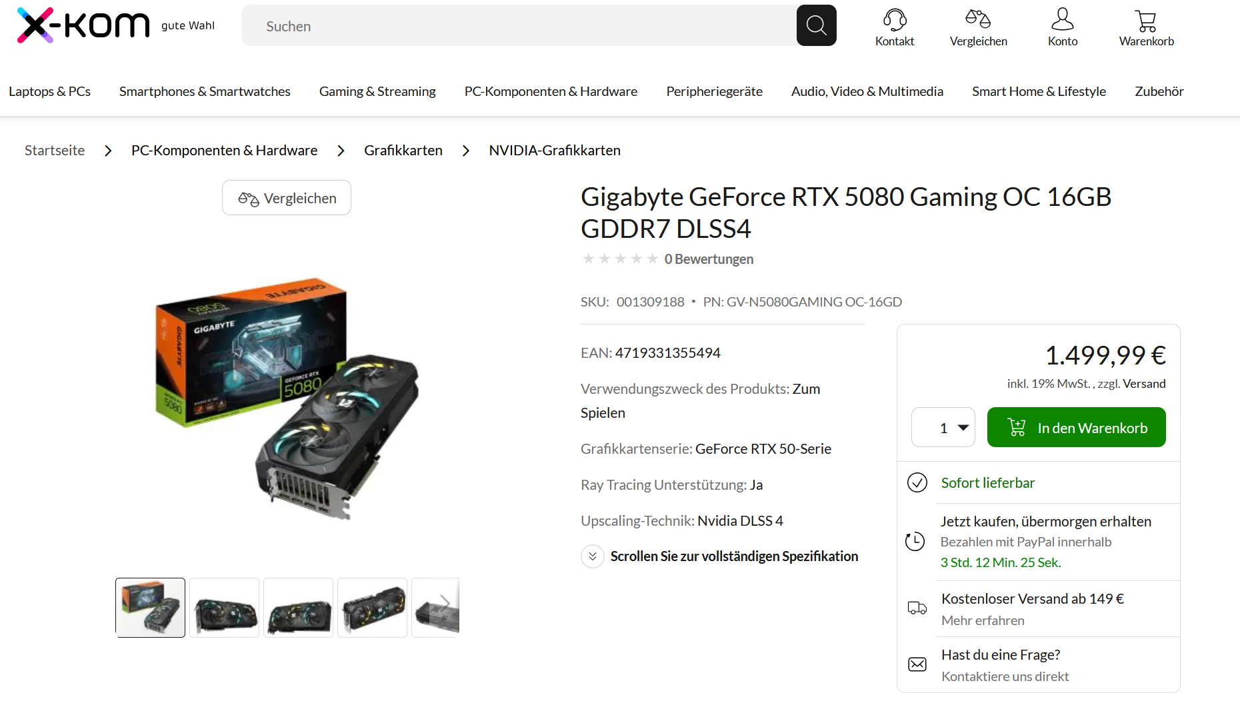The width and height of the screenshot is (1240, 709).
Task: Click the five-star rating icons
Action: [x=620, y=259]
